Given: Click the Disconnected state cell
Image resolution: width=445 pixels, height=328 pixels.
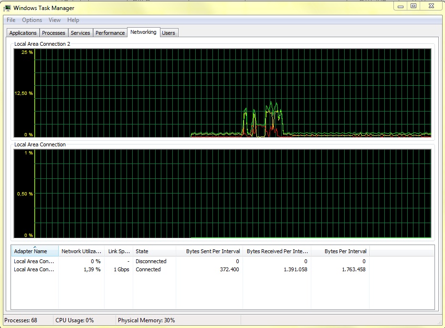Looking at the screenshot, I should tap(151, 261).
